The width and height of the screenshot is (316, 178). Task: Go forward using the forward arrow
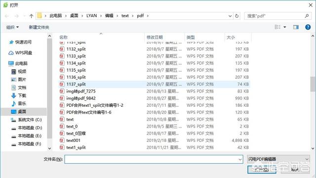tap(16, 16)
